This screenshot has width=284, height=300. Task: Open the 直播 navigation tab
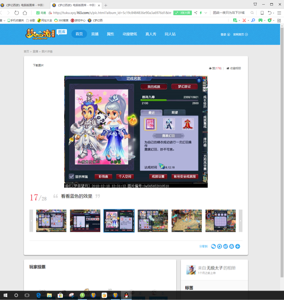point(95,34)
